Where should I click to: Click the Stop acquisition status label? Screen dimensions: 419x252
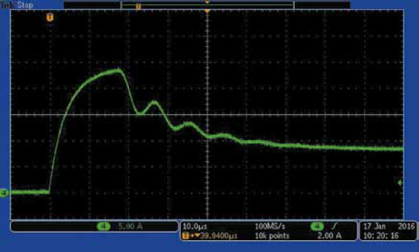click(x=25, y=5)
